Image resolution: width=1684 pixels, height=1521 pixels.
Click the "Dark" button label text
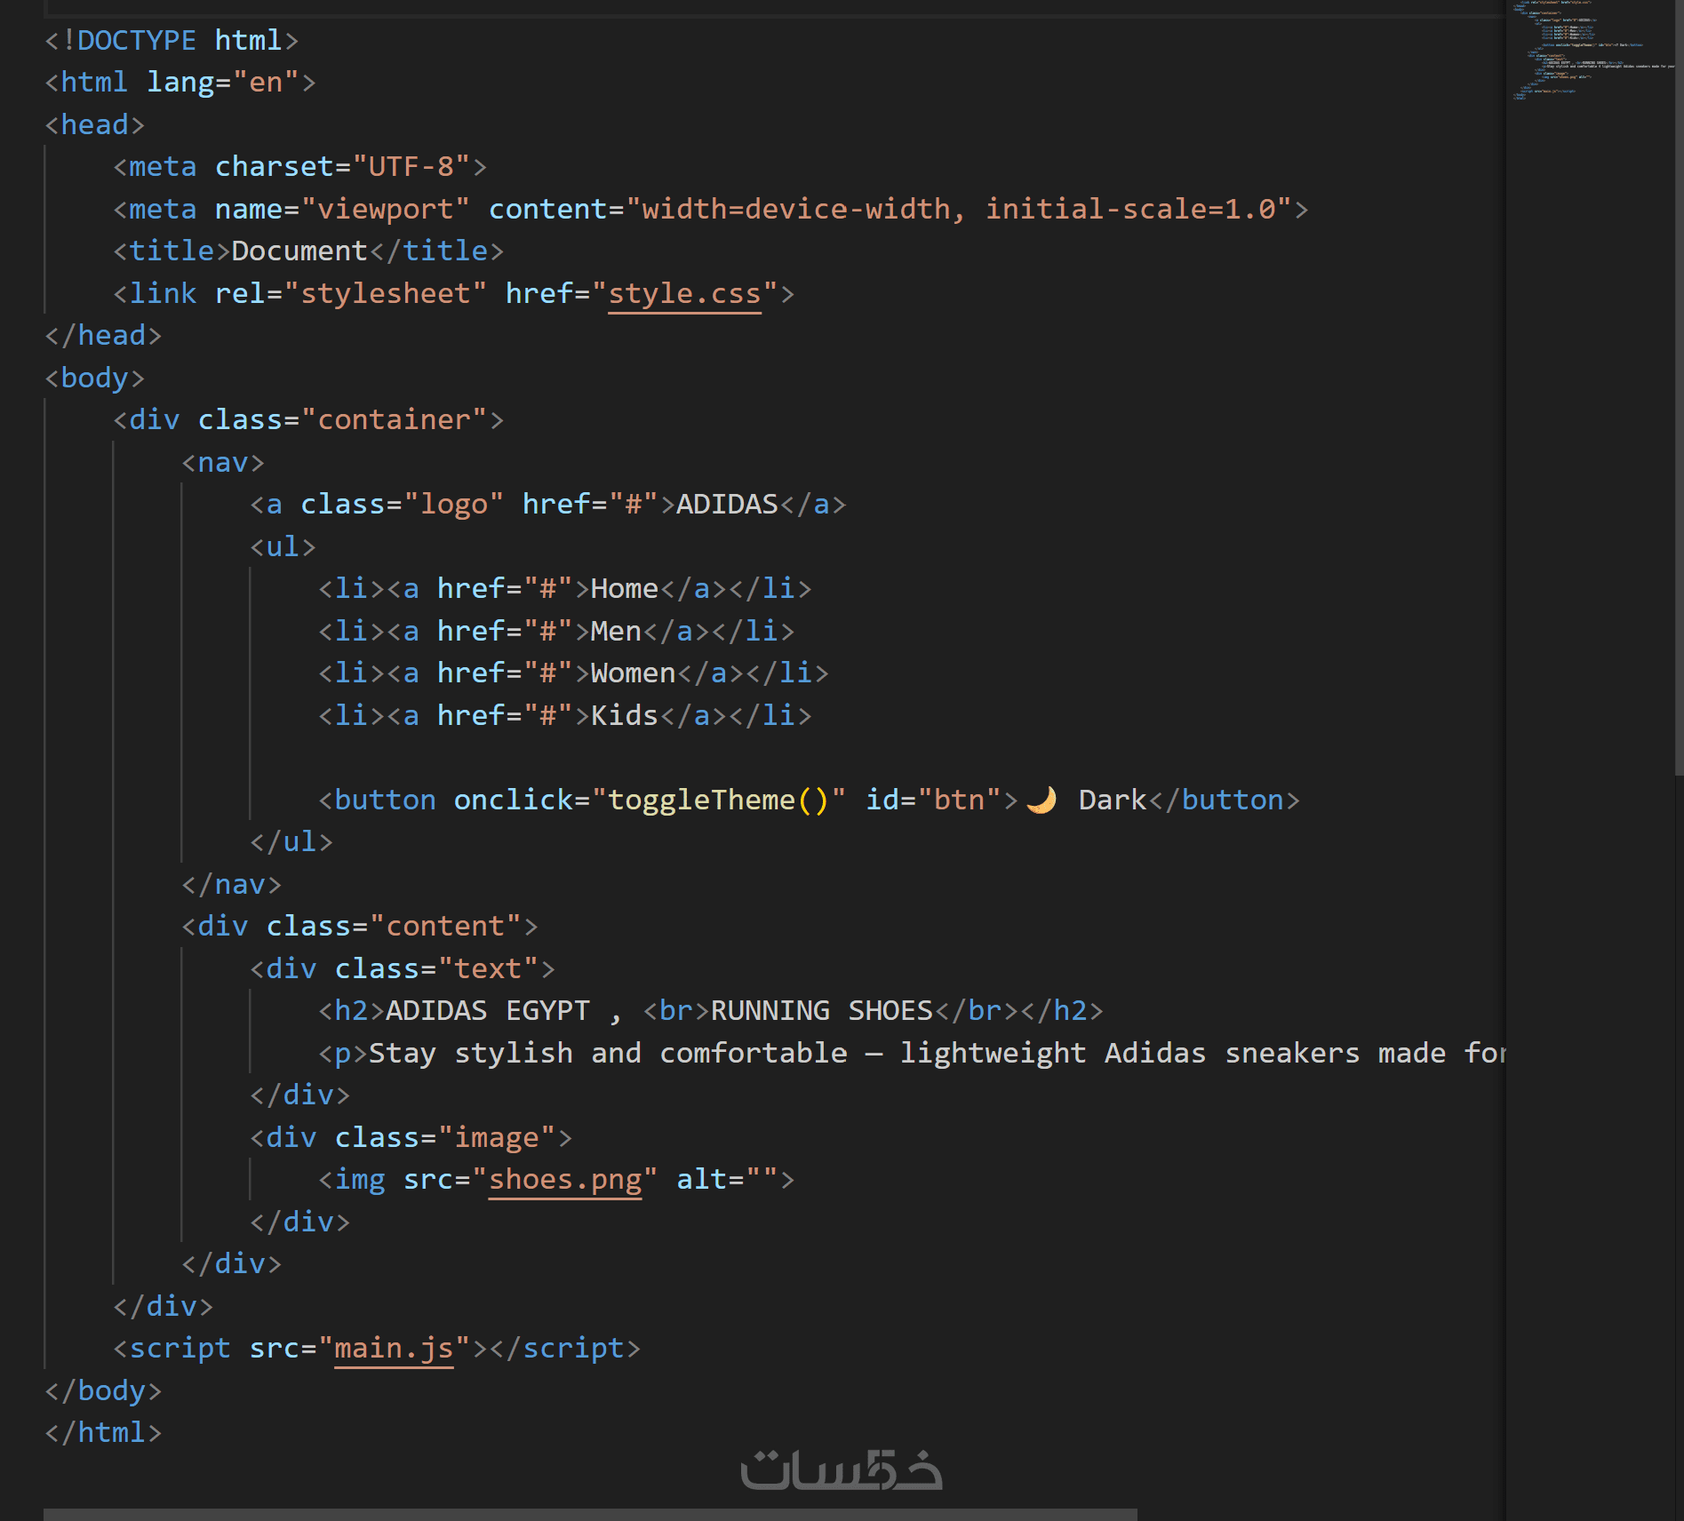pos(1113,800)
